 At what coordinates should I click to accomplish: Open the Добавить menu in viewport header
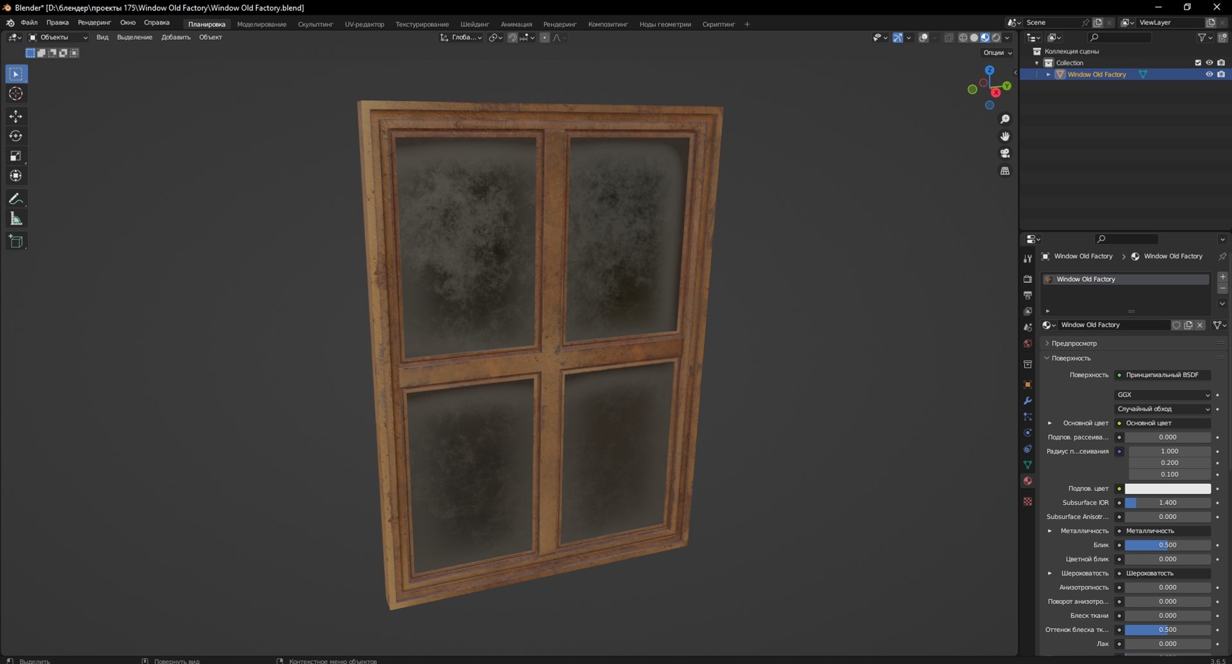coord(176,38)
